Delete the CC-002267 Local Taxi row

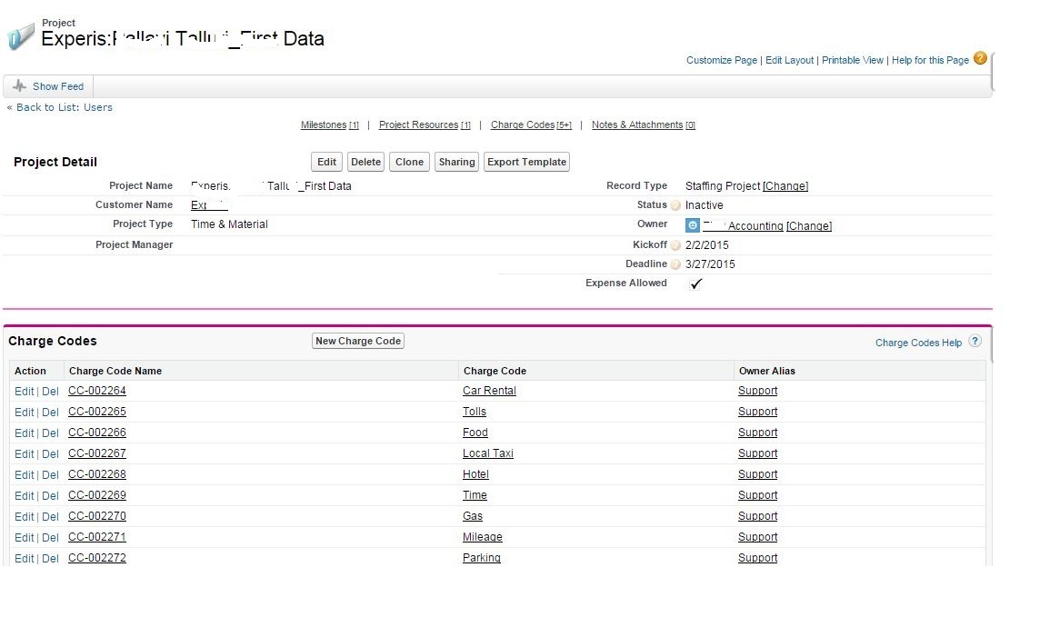coord(50,454)
